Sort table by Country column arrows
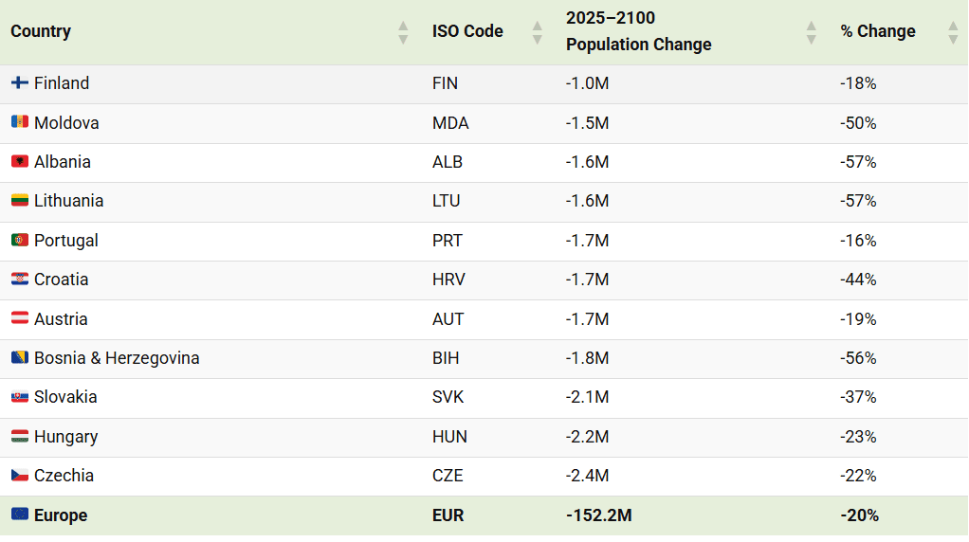 (404, 32)
